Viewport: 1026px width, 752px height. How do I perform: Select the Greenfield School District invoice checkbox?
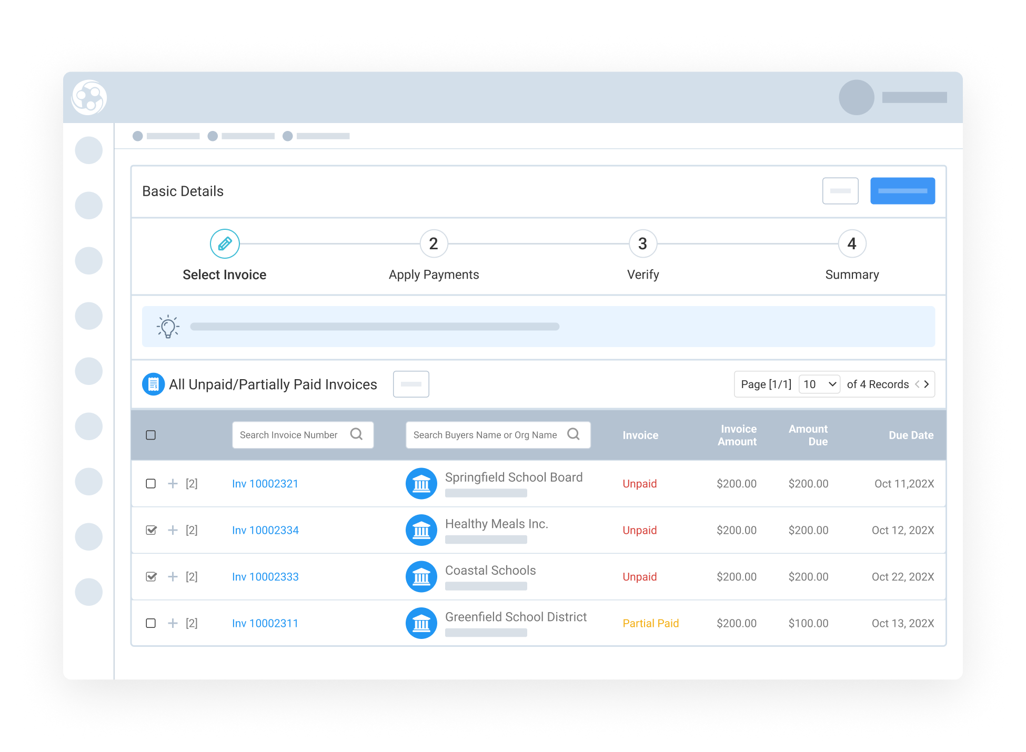(x=151, y=623)
